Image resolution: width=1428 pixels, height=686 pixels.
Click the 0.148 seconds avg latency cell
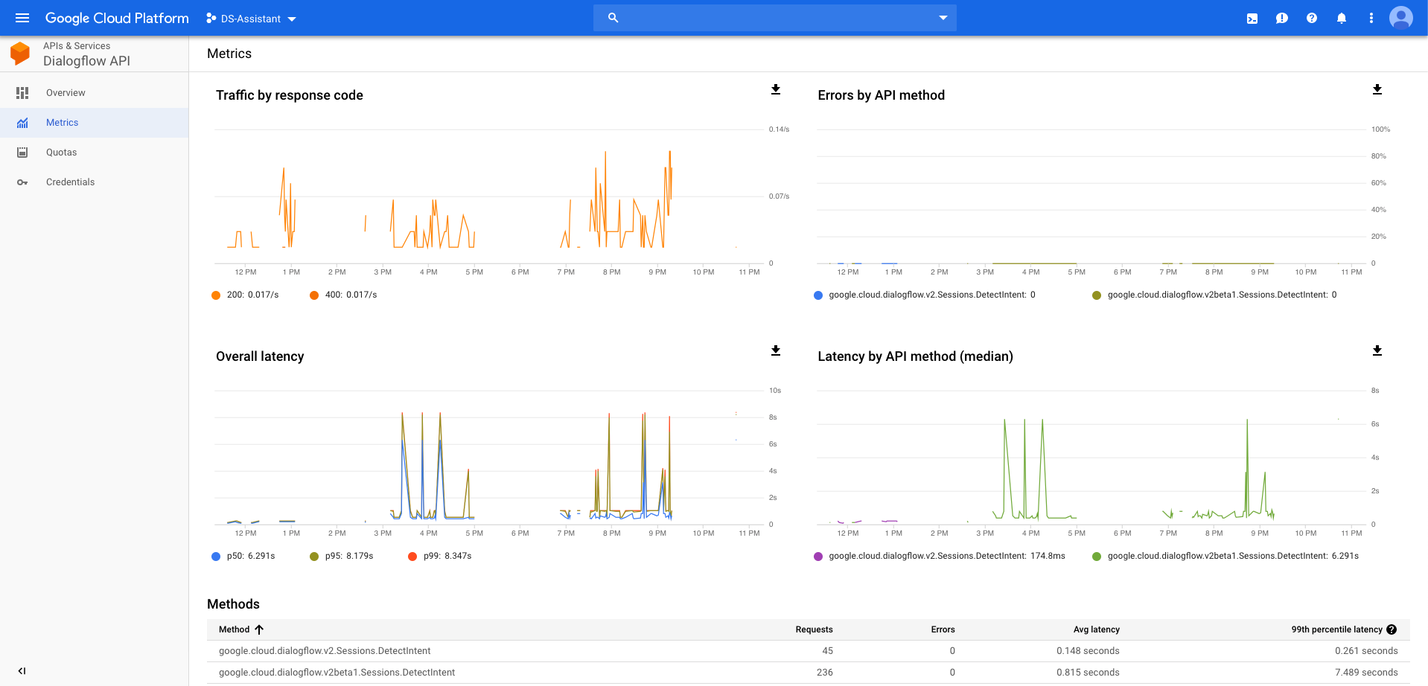[1088, 651]
